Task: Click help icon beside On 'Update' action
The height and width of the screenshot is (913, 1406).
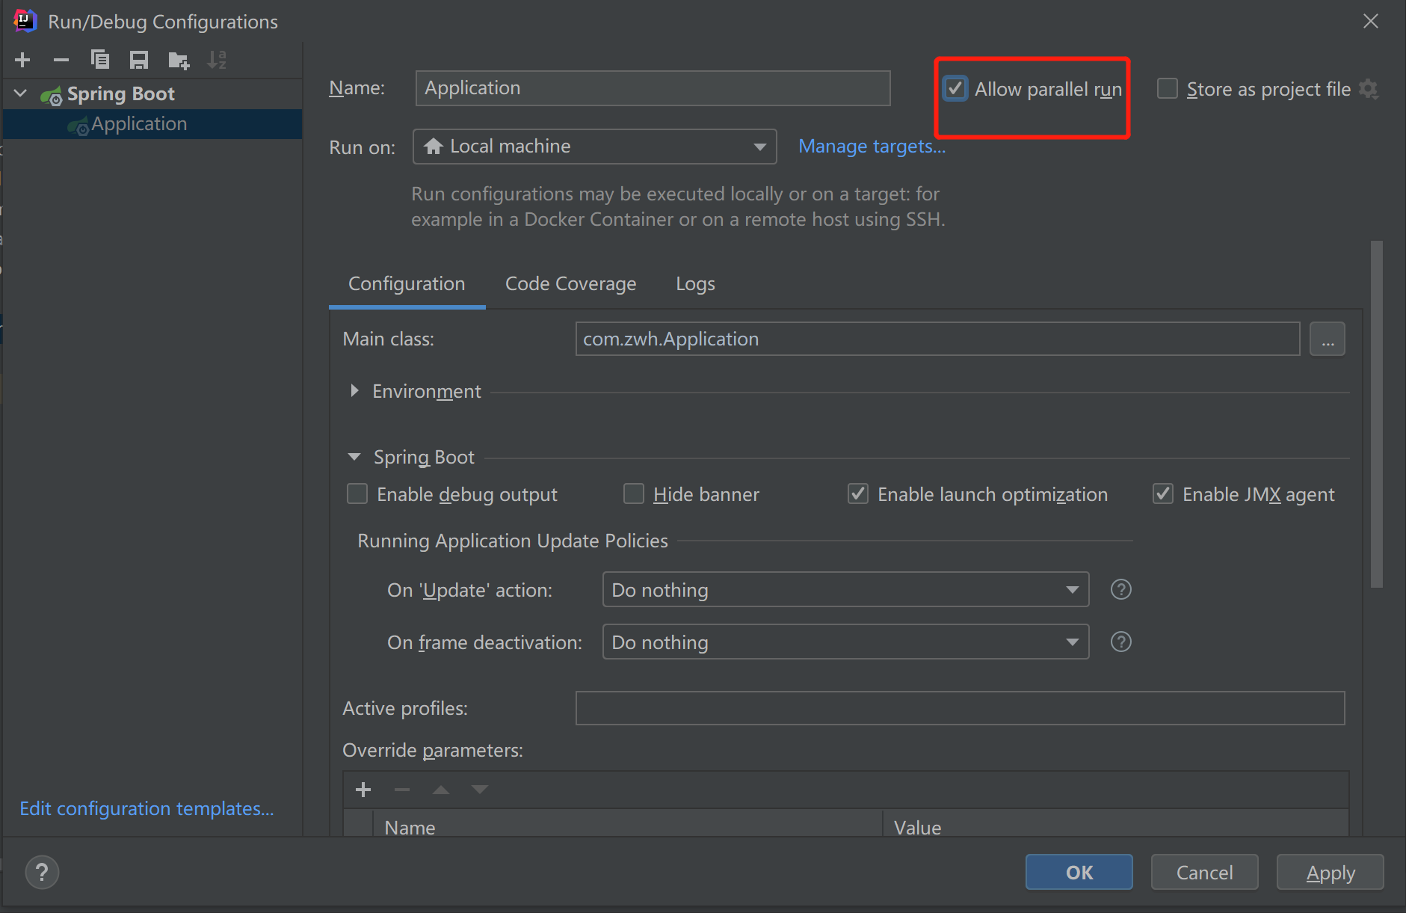Action: pos(1120,589)
